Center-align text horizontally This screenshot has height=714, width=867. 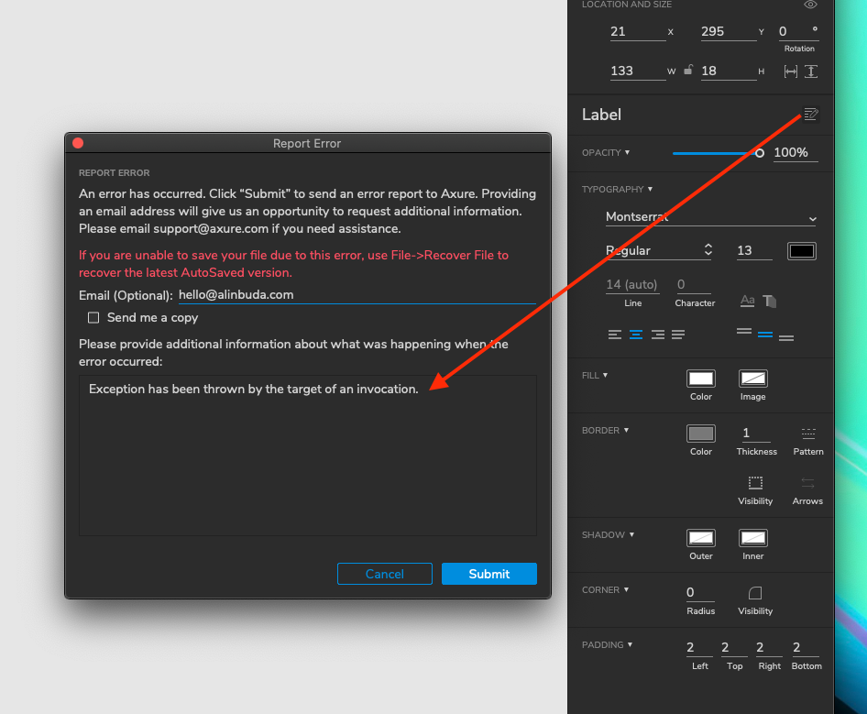coord(636,335)
